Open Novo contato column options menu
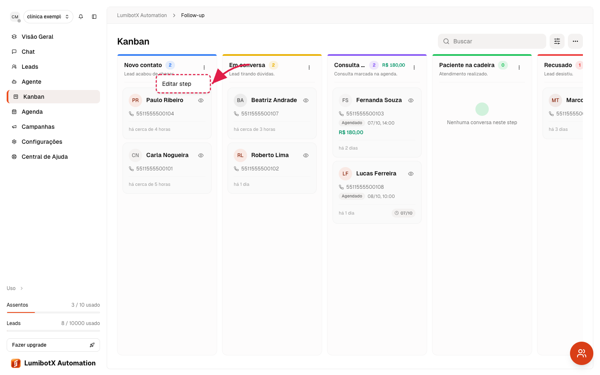 coord(204,67)
